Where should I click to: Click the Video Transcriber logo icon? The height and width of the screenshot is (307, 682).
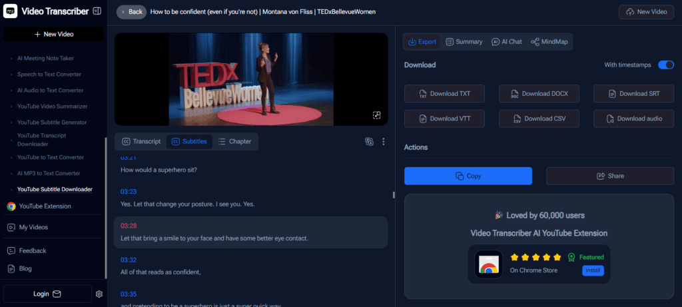(x=11, y=11)
